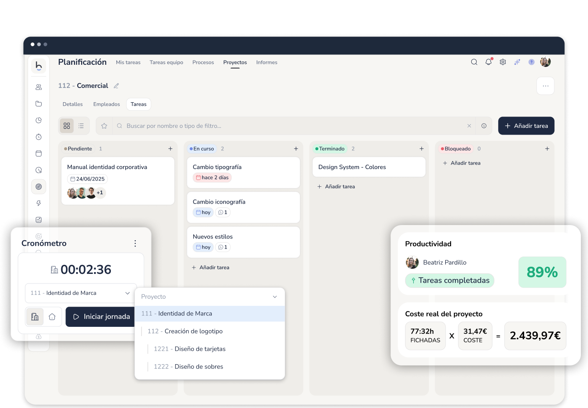The width and height of the screenshot is (588, 408).
Task: Open the stopwatch icon in sidebar
Action: point(39,137)
